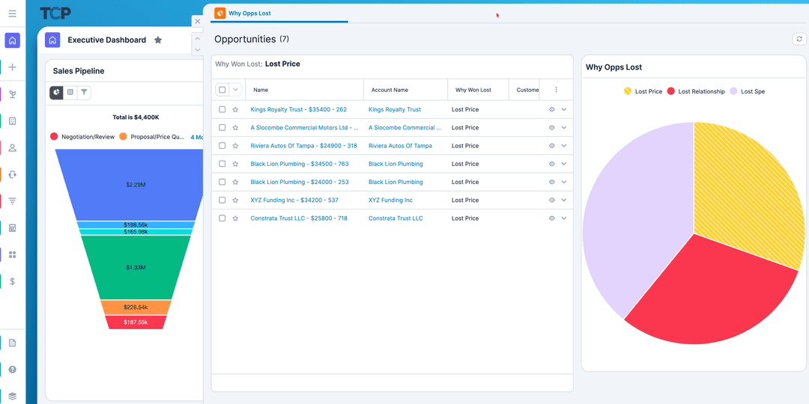809x404 pixels.
Task: Open the select-all dropdown arrow in header
Action: (235, 90)
